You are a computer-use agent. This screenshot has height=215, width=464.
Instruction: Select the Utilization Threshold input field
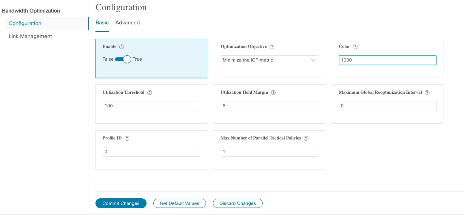(x=151, y=106)
